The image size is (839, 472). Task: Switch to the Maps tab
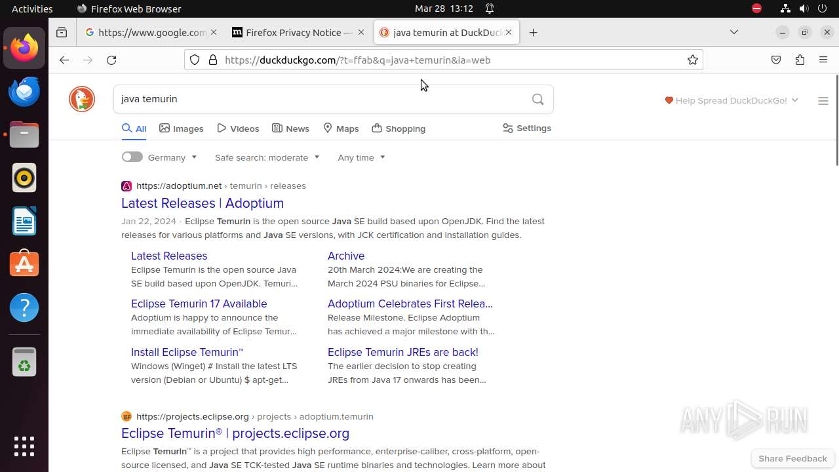coord(341,128)
